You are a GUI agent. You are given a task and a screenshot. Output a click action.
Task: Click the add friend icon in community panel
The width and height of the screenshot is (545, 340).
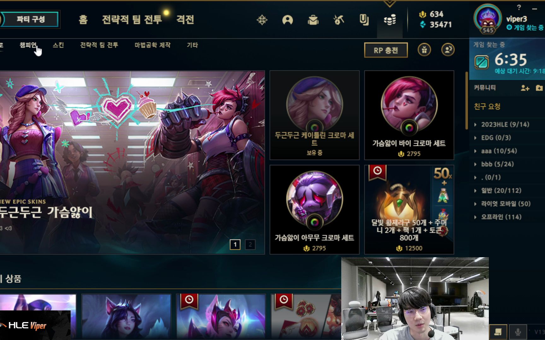[525, 88]
